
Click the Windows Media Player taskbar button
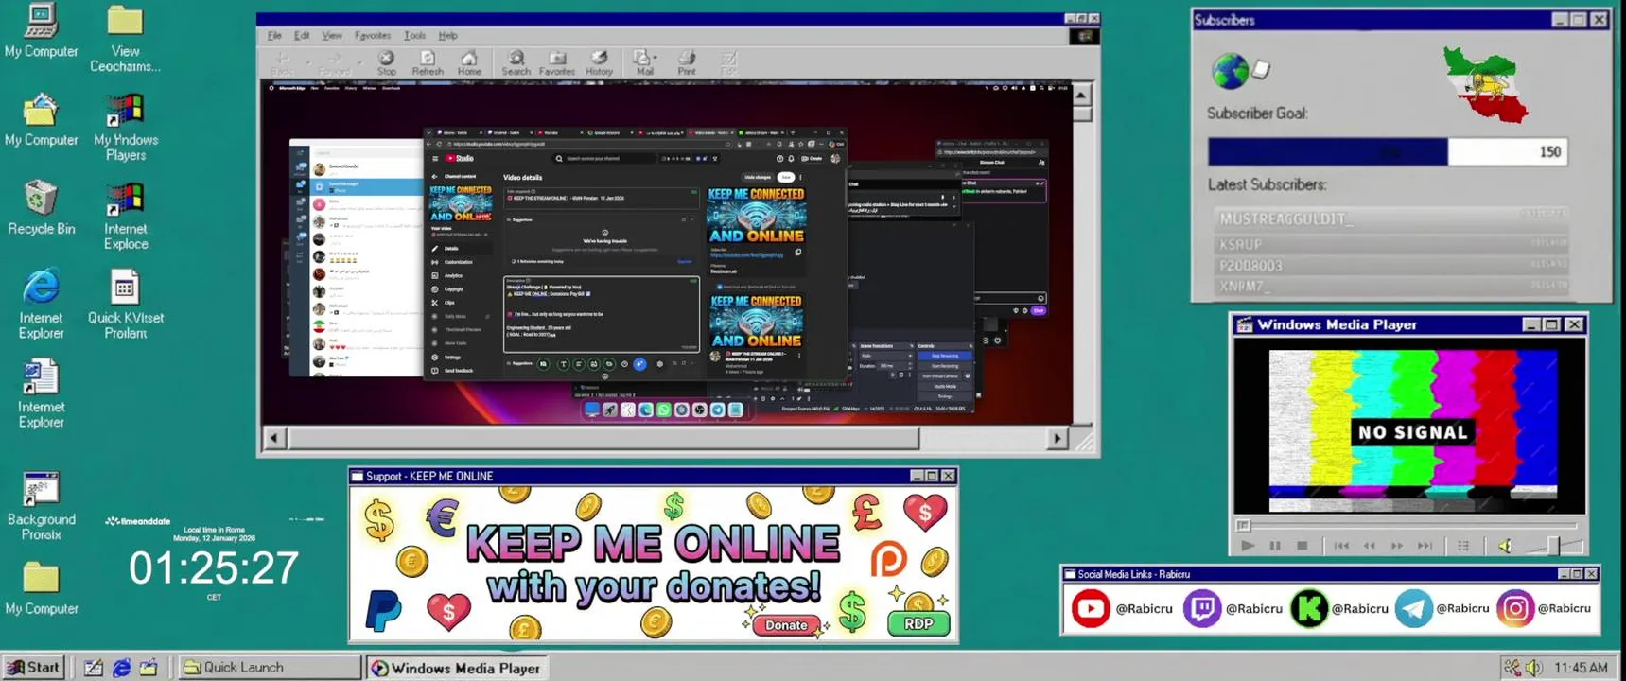tap(457, 668)
